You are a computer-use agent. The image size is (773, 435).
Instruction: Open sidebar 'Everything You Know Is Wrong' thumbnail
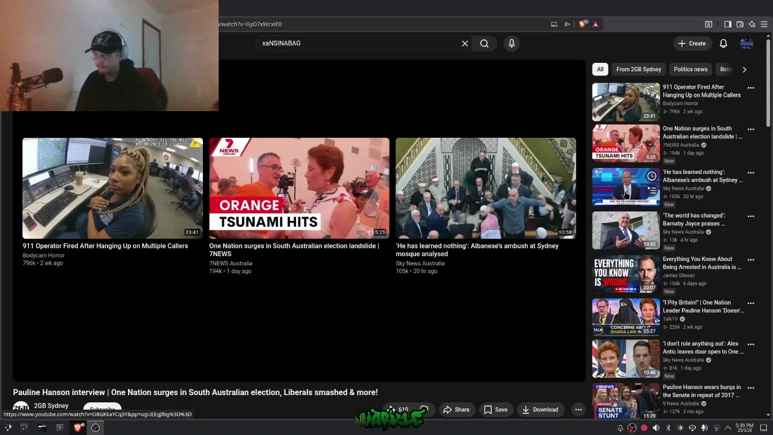626,274
